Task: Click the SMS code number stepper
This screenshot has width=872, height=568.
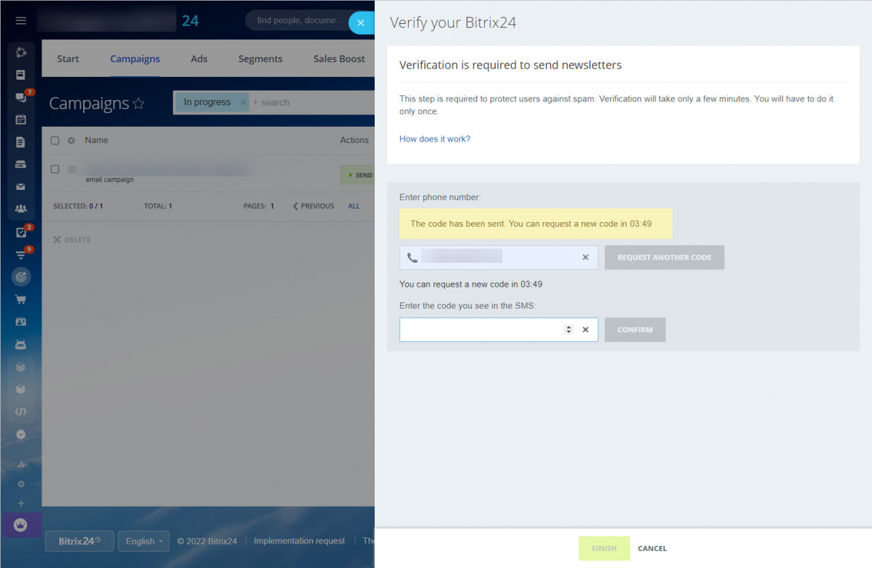Action: [x=569, y=330]
